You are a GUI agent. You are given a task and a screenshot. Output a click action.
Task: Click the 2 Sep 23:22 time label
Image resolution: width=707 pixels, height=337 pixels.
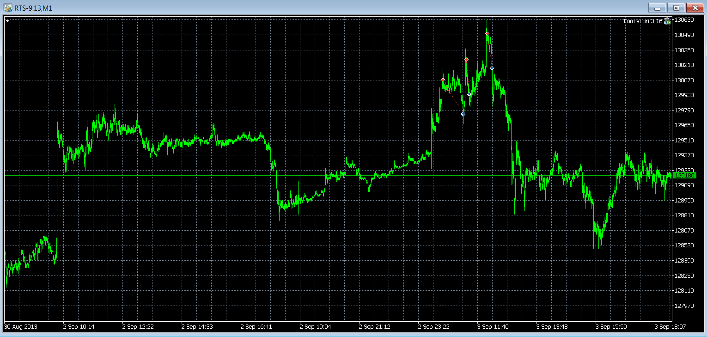[434, 326]
